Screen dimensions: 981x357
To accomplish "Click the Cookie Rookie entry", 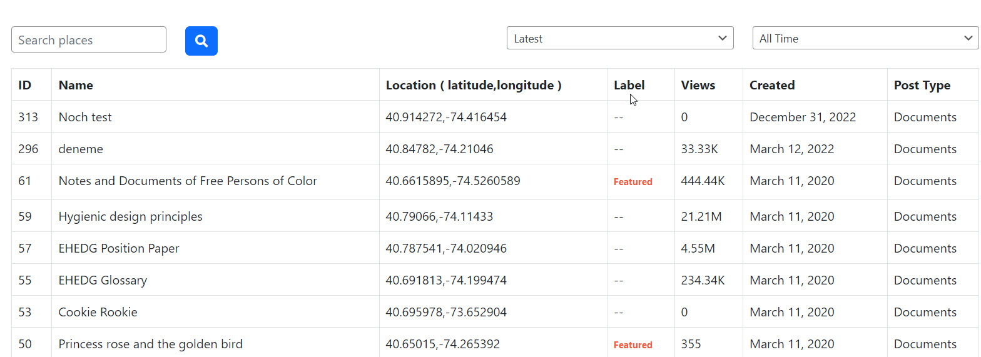I will click(98, 312).
